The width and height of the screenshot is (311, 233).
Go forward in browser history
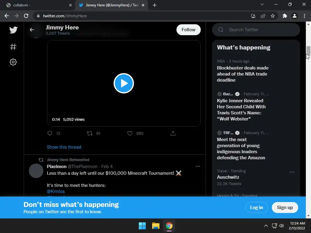tap(16, 16)
